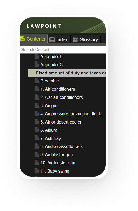Select 8. Audio cassette rack entry
The height and width of the screenshot is (211, 138).
pos(62,146)
